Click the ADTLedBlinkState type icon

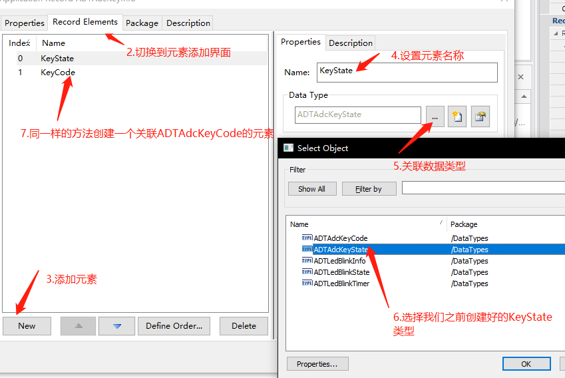307,272
